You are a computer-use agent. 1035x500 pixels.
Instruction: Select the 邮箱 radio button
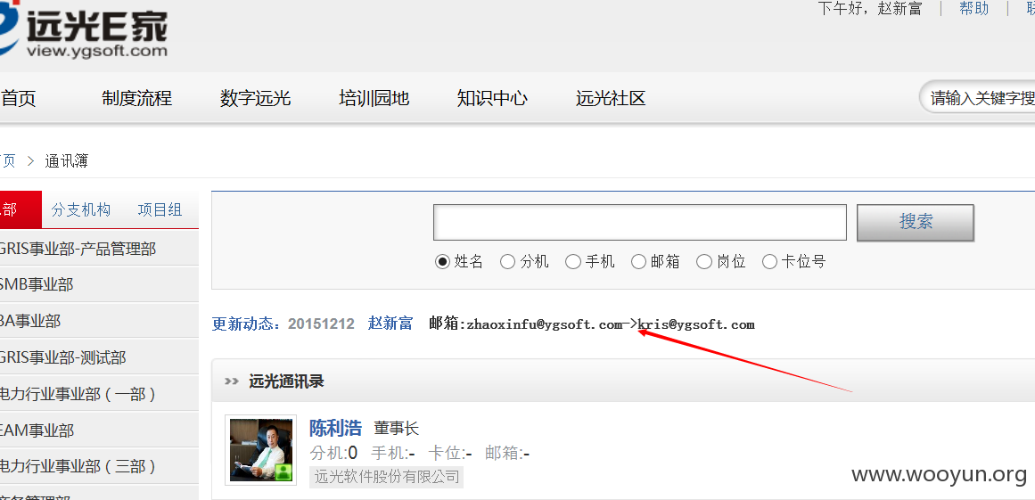click(638, 262)
